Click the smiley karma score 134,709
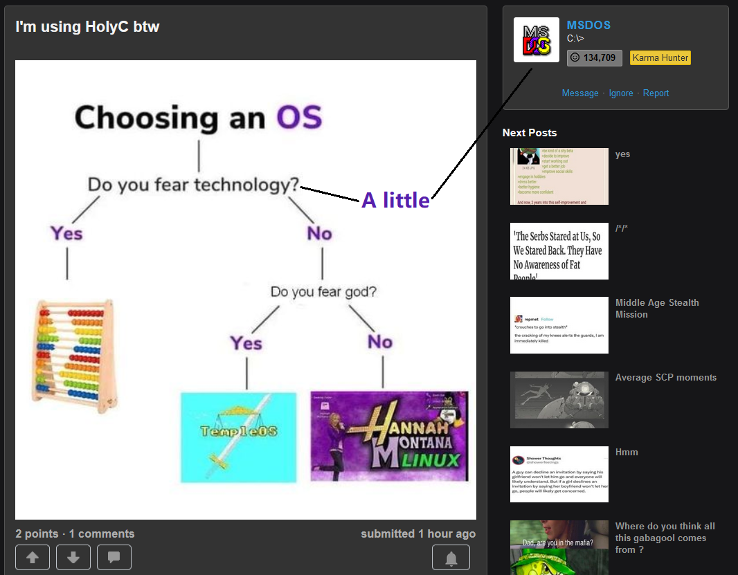This screenshot has height=575, width=738. 594,58
